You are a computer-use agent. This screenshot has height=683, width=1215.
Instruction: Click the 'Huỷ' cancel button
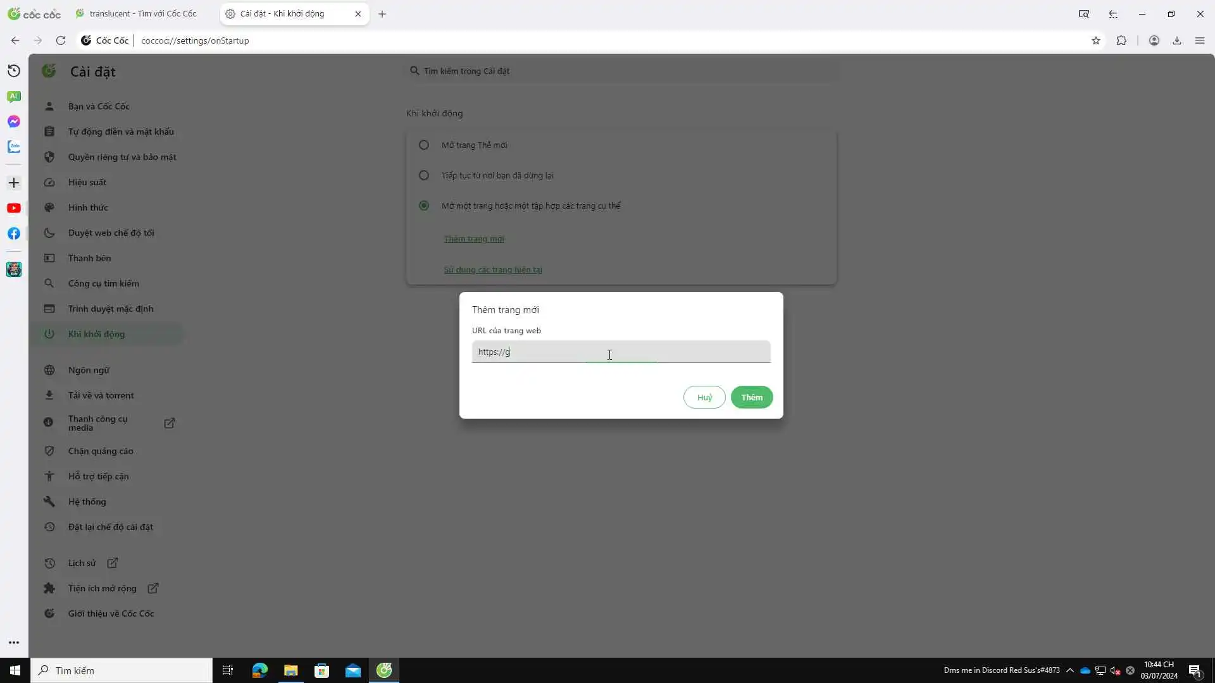[x=704, y=397]
